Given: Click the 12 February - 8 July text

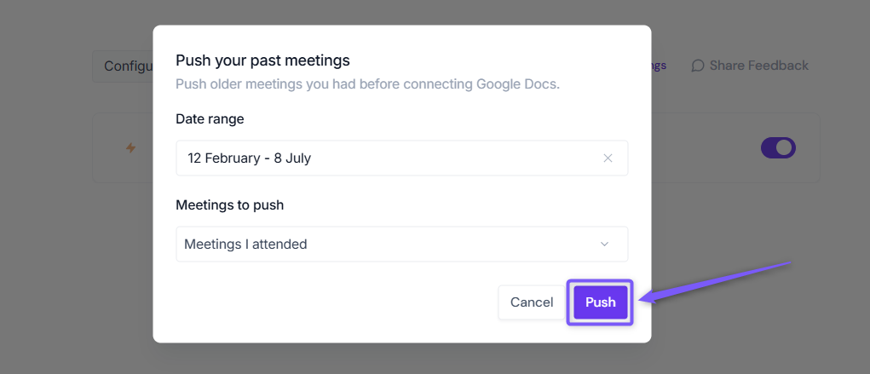Looking at the screenshot, I should 249,158.
